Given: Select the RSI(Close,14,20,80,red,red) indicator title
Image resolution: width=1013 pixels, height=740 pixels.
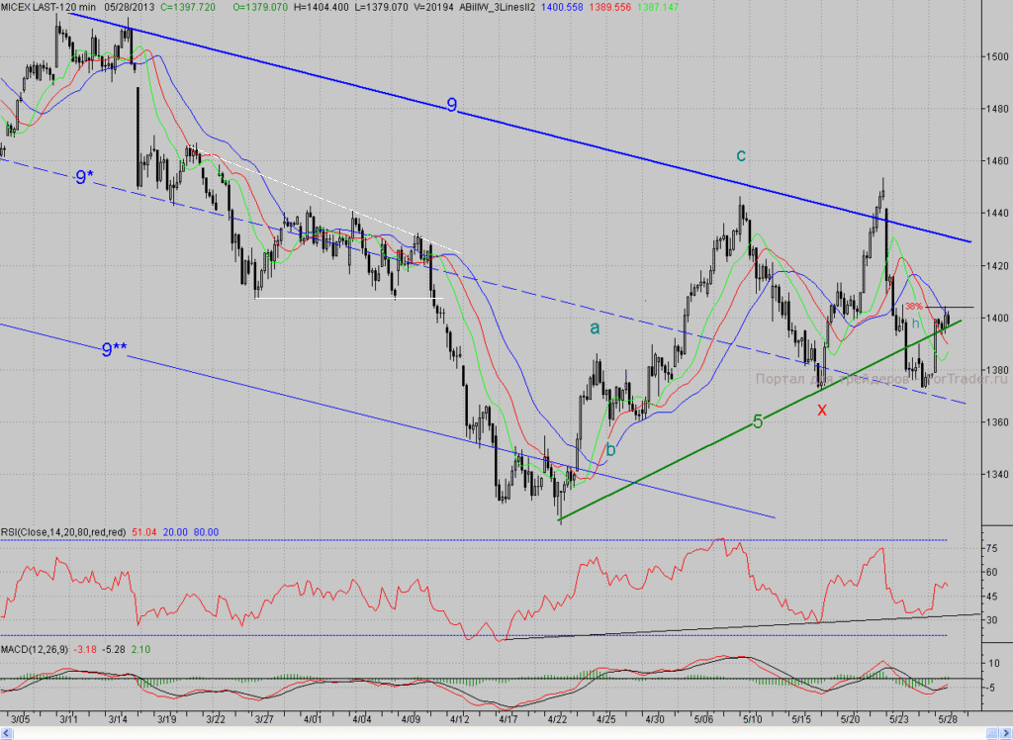Looking at the screenshot, I should tap(63, 532).
